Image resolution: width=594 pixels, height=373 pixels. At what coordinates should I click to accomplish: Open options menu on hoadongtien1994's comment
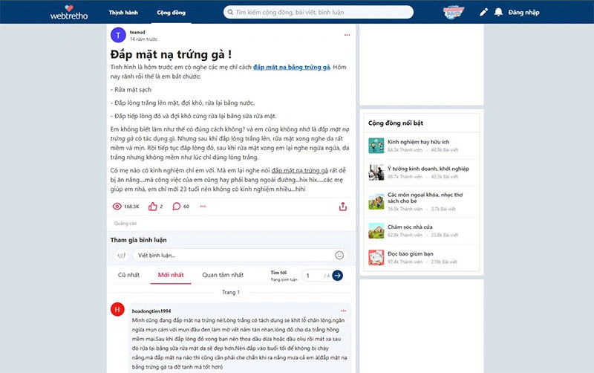342,311
